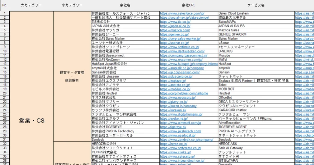Select the HEROZ ASK service cell
This screenshot has width=314, height=165.
[256, 144]
